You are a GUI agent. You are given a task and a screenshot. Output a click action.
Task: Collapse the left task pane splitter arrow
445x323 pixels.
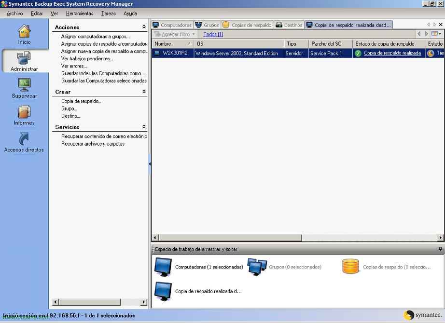tap(150, 164)
